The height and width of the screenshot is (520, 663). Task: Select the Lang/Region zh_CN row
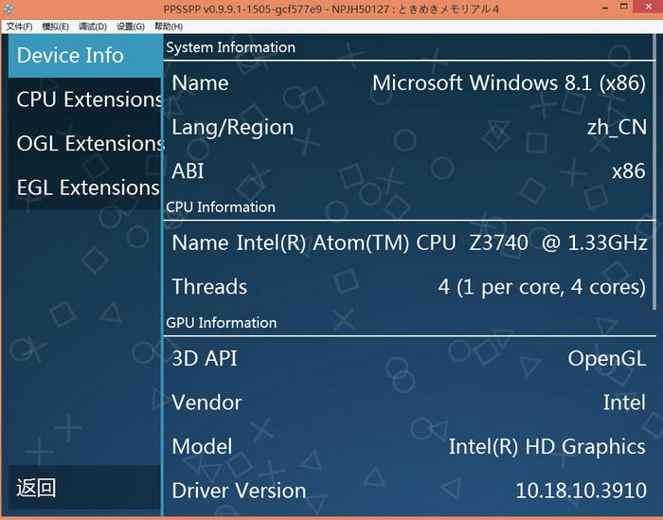point(409,127)
